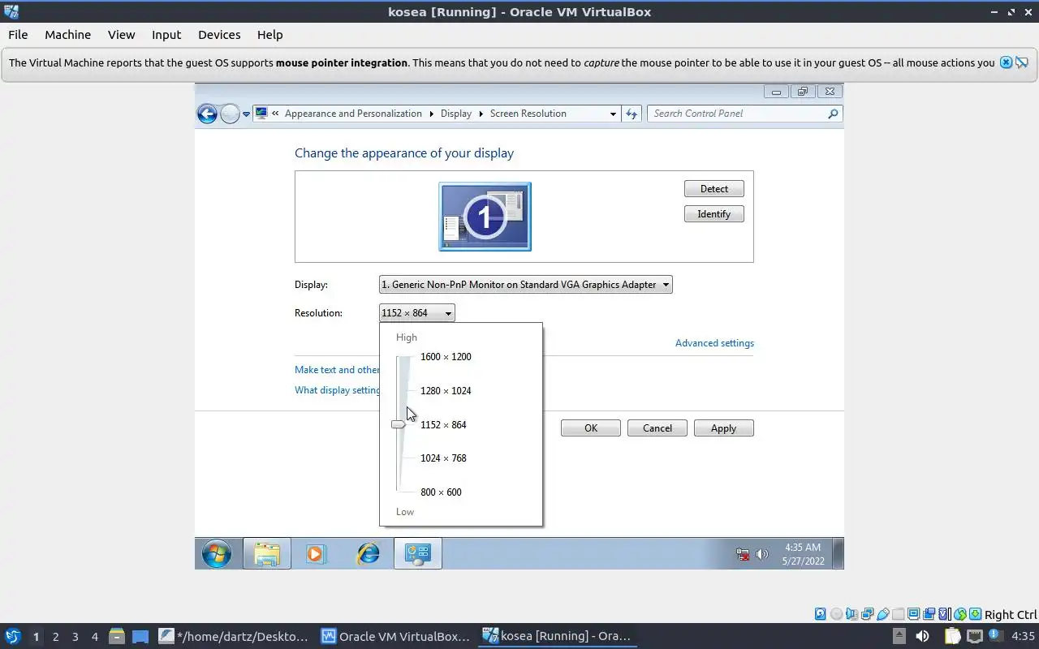
Task: Click the audio status icon in VirtualBox bar
Action: click(x=852, y=614)
